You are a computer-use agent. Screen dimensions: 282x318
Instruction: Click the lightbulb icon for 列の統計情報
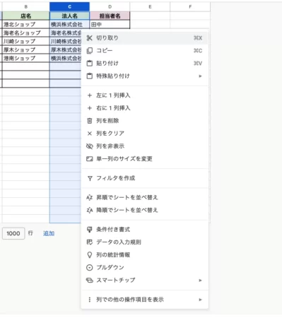(x=90, y=255)
